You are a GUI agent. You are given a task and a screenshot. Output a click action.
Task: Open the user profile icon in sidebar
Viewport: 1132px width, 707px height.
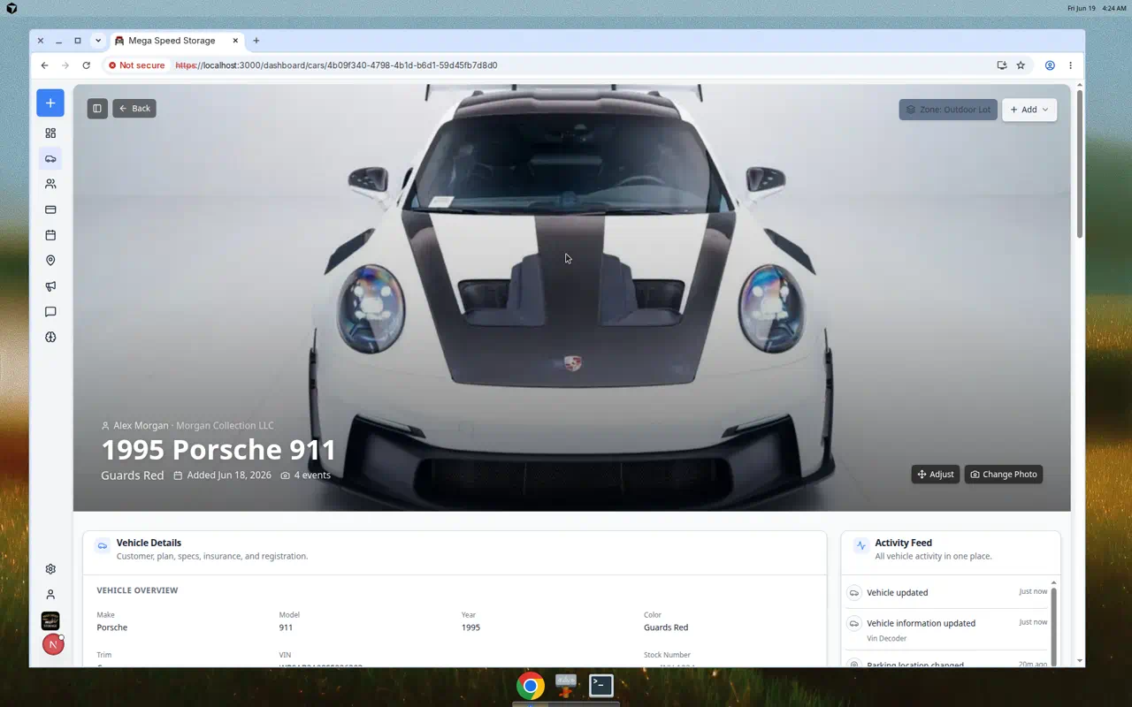(50, 595)
